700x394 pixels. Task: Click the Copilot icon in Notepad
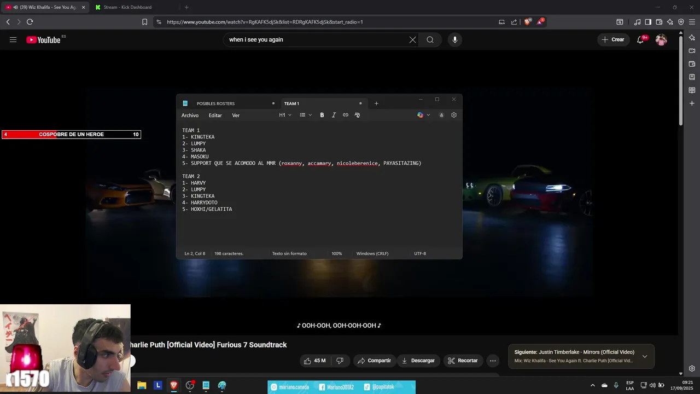(x=420, y=115)
